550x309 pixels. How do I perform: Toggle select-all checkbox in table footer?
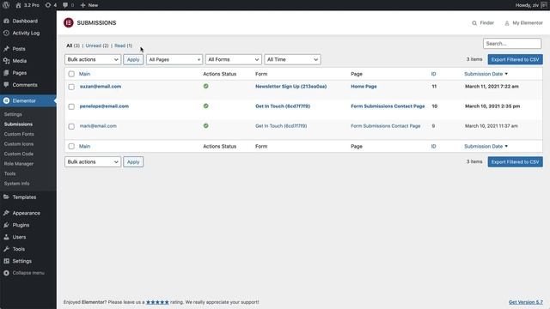[71, 147]
